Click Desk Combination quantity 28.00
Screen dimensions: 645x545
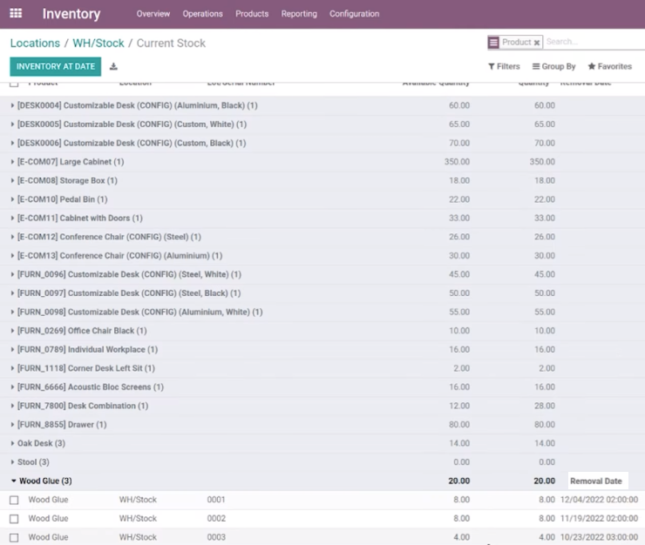pos(544,406)
